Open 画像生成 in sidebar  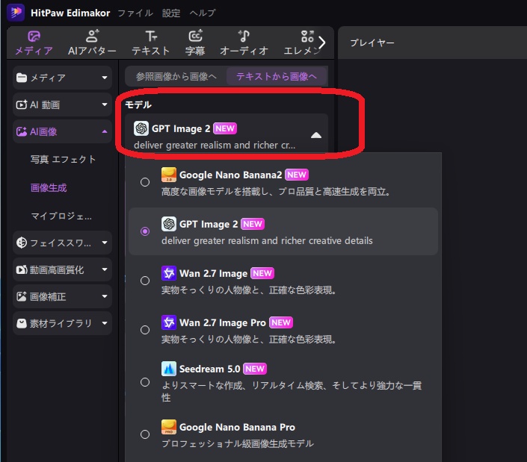click(49, 187)
